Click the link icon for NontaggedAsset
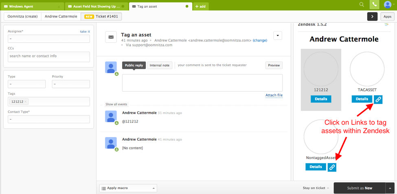Viewport: 397px width, 194px height. [x=332, y=167]
